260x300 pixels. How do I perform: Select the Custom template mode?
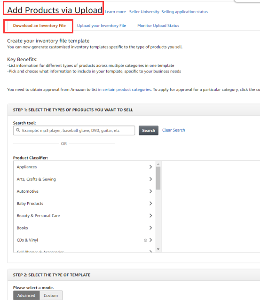(x=51, y=295)
